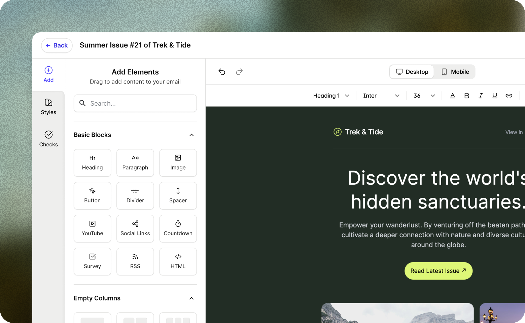Insert a link with the chain icon
Viewport: 525px width, 323px height.
(x=509, y=96)
